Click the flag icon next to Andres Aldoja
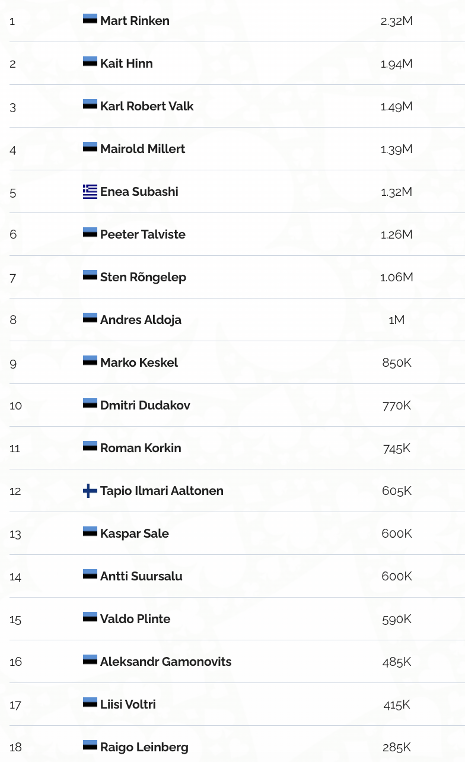Viewport: 465px width, 762px height. point(90,318)
